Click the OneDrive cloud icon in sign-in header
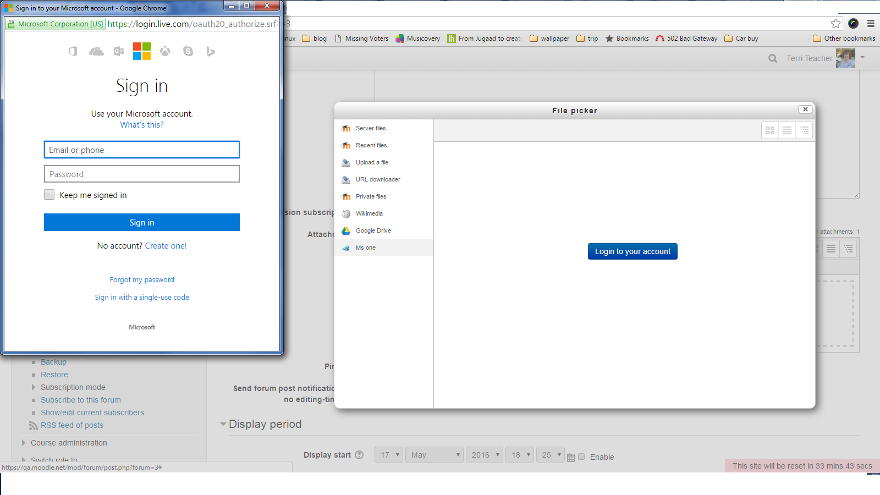The image size is (880, 495). 96,51
